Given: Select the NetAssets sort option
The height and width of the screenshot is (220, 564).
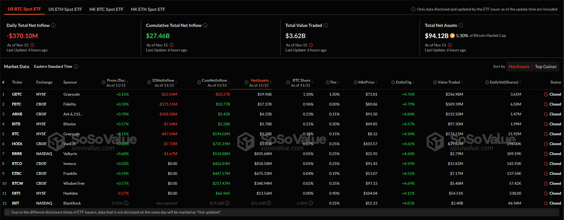Looking at the screenshot, I should (x=519, y=67).
